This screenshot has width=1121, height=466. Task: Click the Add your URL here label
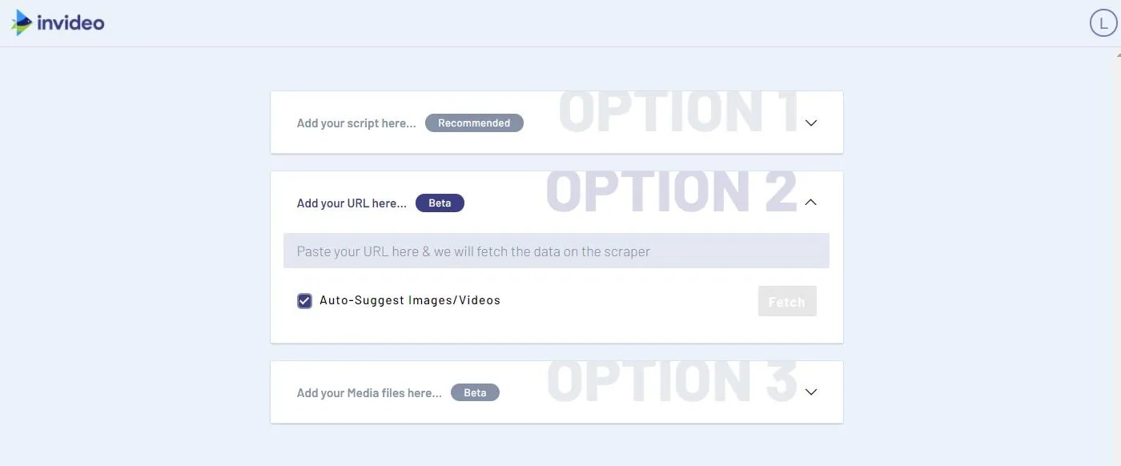(x=351, y=203)
